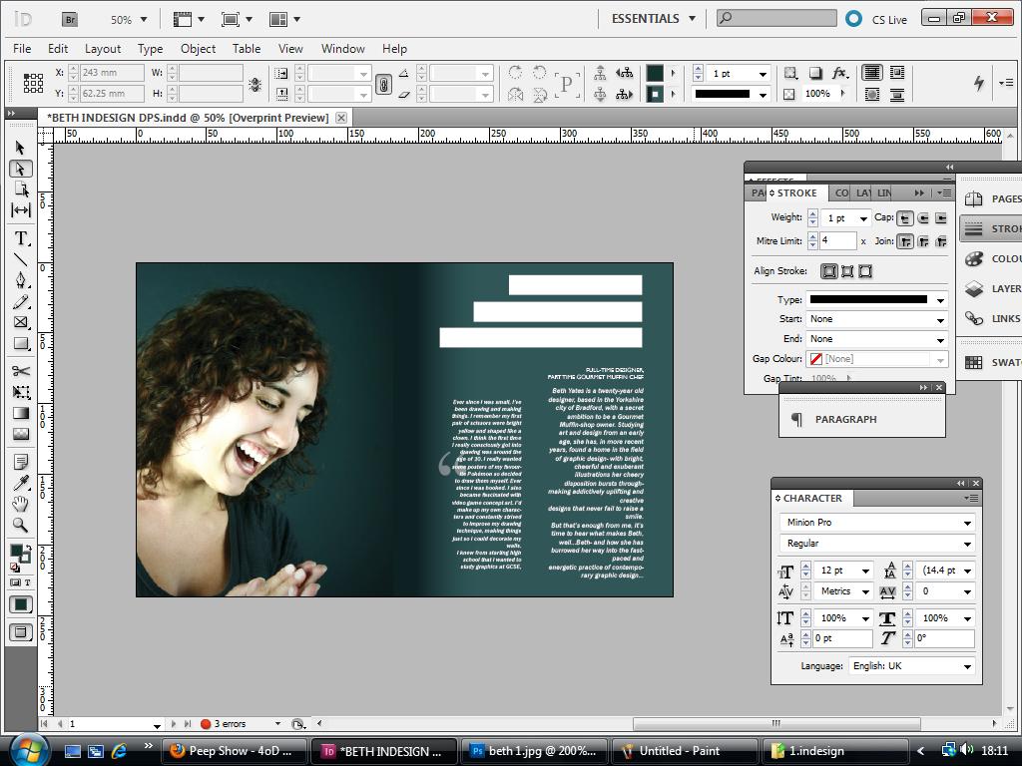
Task: Enable the round join option
Action: (924, 240)
